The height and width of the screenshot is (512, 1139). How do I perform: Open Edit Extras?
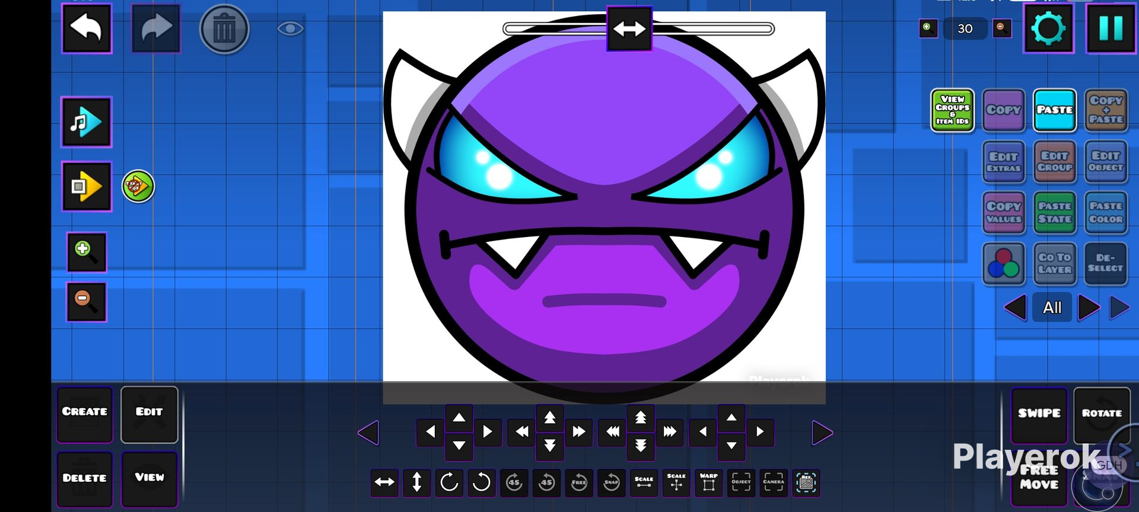(x=1004, y=162)
